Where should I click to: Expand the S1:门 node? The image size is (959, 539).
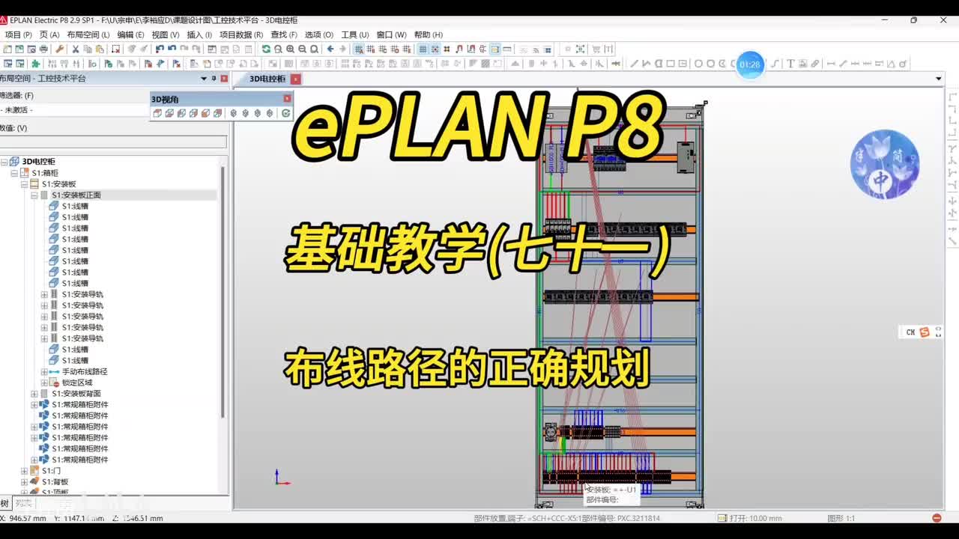[x=24, y=471]
